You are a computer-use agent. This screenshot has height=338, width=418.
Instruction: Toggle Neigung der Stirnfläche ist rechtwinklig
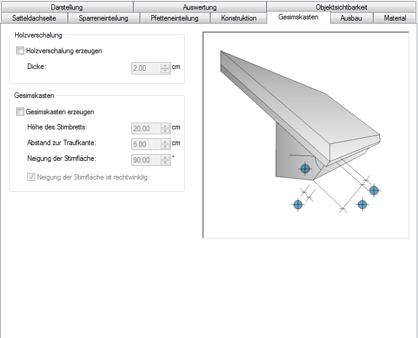pos(31,177)
